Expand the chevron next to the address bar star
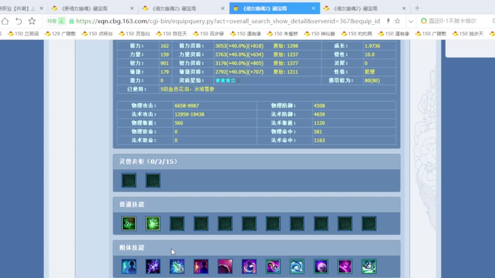The height and width of the screenshot is (278, 495). [411, 21]
